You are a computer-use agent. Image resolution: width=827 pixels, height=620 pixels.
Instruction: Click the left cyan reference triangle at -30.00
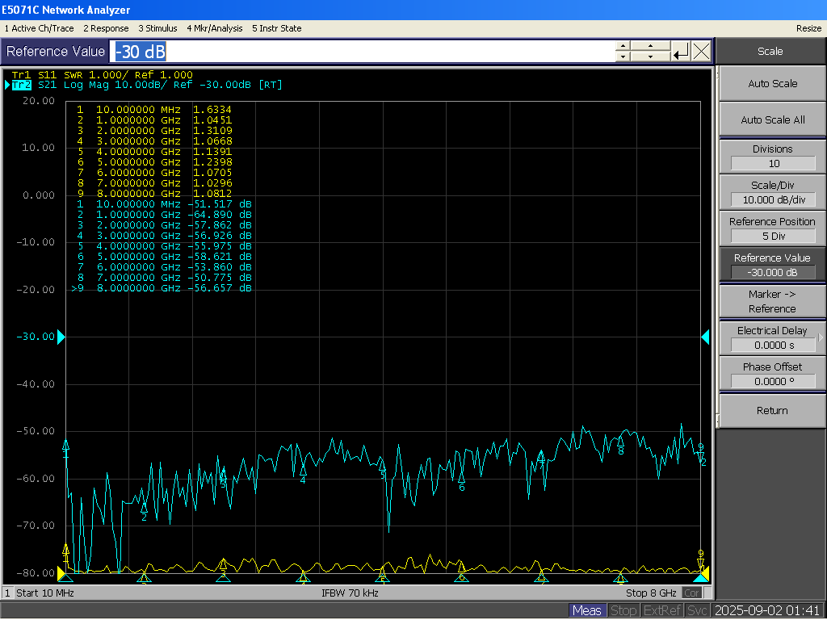pos(61,337)
